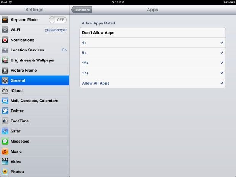Tap the Video clapperboard icon
This screenshot has width=236, height=177.
(5, 161)
